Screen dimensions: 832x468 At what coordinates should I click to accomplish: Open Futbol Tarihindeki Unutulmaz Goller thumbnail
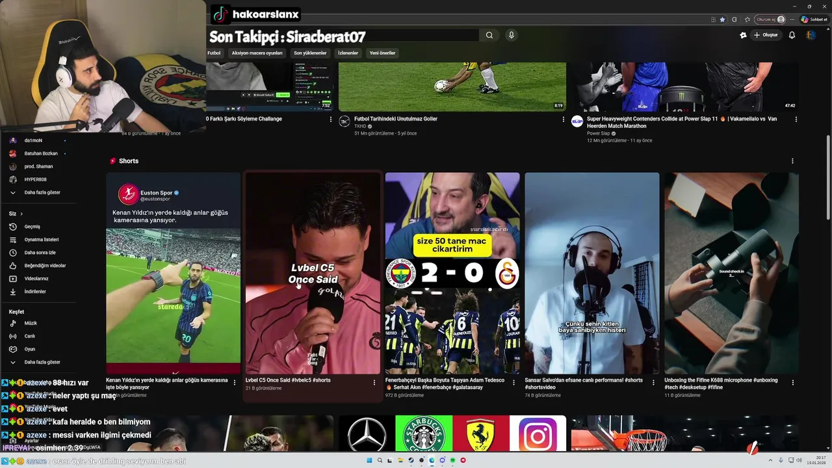click(x=452, y=87)
